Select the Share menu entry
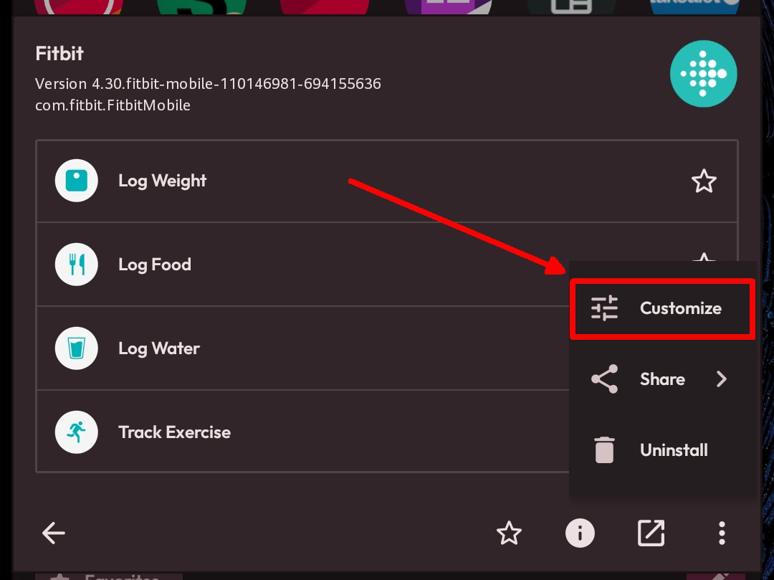The height and width of the screenshot is (580, 774). 662,379
